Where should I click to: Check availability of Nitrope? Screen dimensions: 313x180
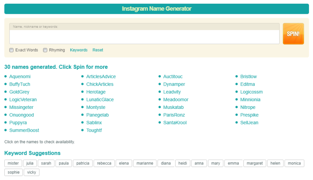pyautogui.click(x=248, y=107)
